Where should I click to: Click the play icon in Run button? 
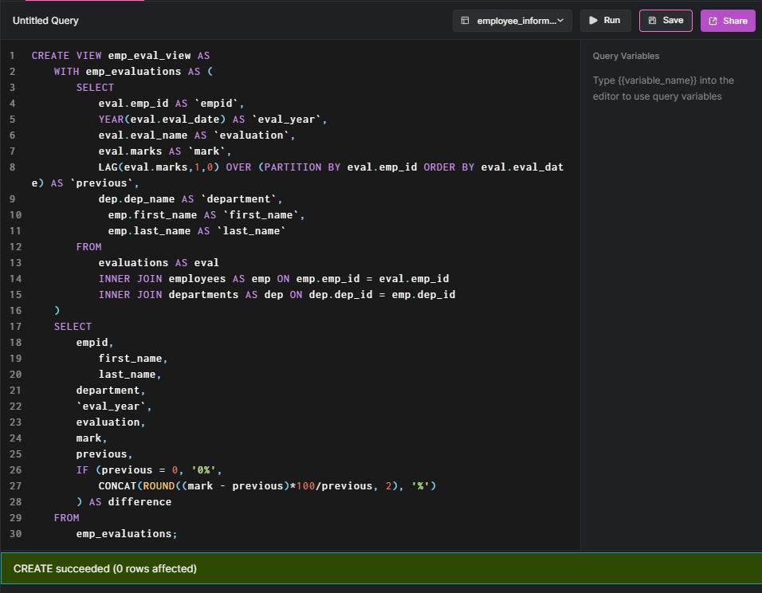pos(593,21)
